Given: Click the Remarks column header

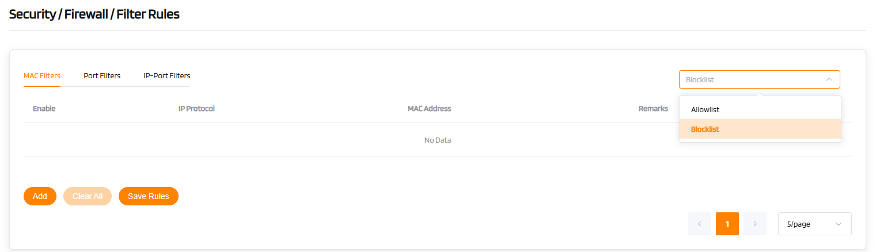Looking at the screenshot, I should point(653,109).
